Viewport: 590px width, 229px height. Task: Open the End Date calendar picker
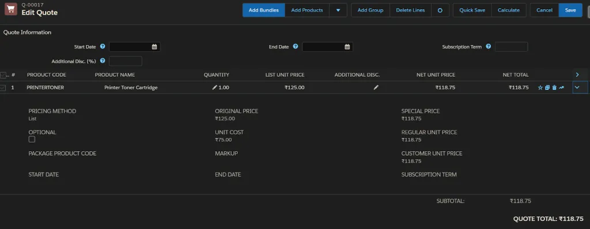coord(347,47)
